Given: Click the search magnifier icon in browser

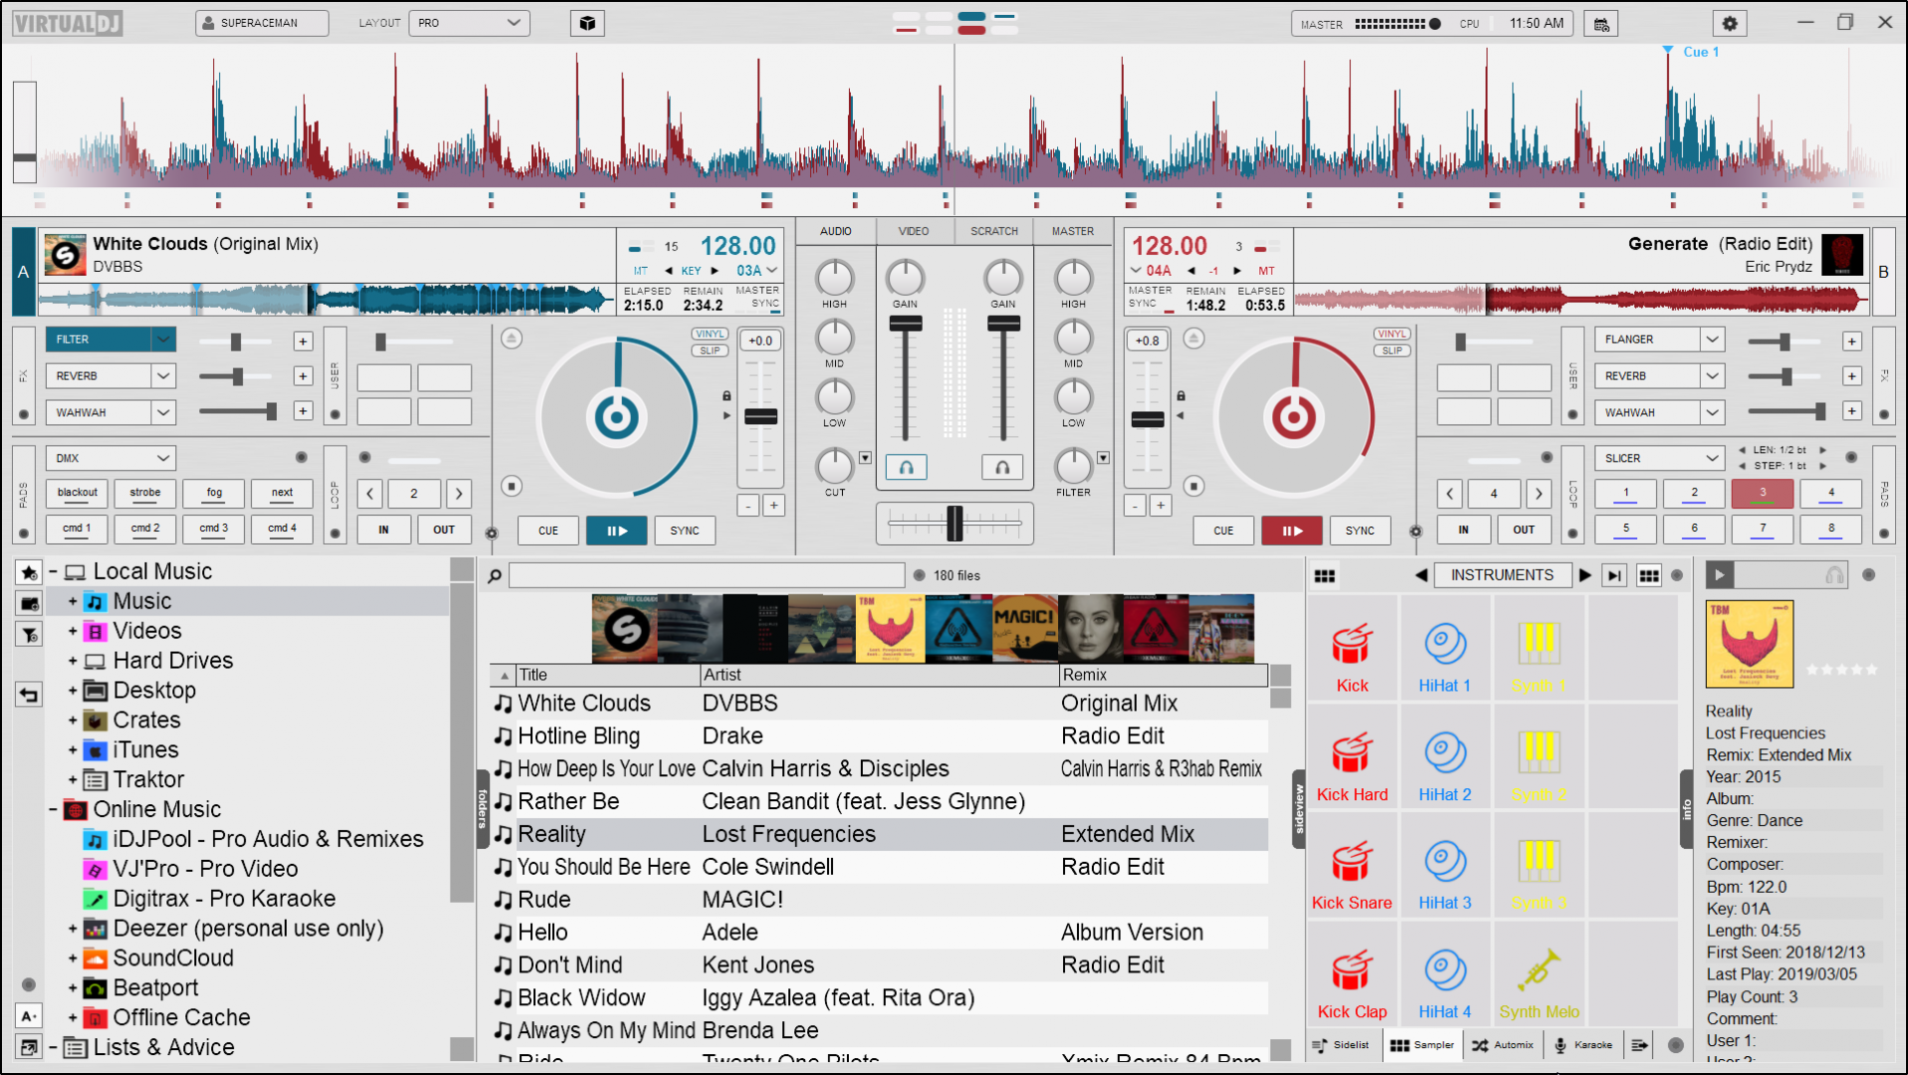Looking at the screenshot, I should (495, 575).
